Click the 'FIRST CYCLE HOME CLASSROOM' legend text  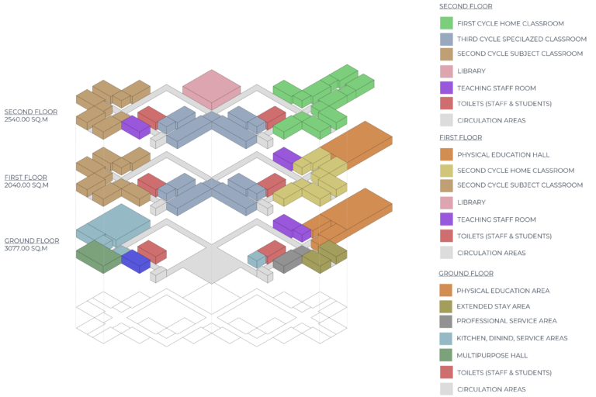pos(511,23)
